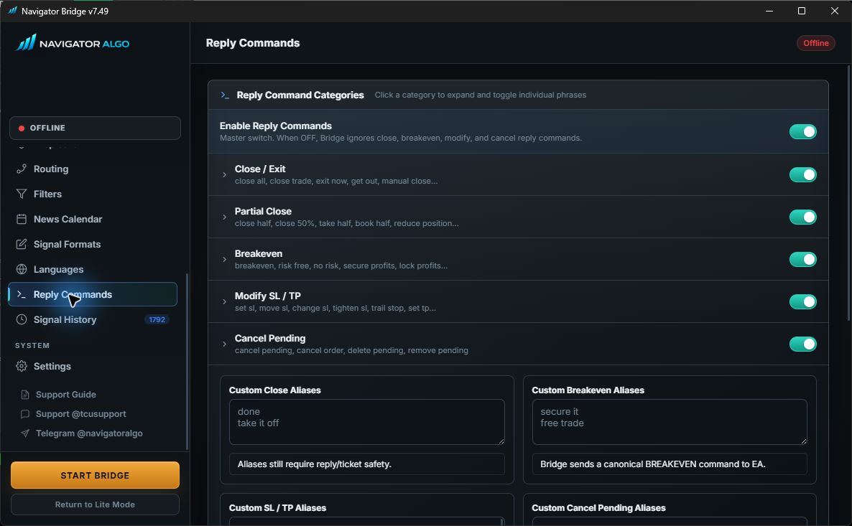Click the Cancel Pending category title
The height and width of the screenshot is (526, 852).
270,338
